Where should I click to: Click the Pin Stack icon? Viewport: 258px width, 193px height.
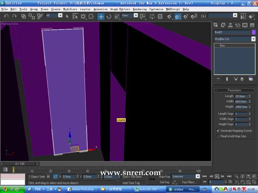pos(219,79)
